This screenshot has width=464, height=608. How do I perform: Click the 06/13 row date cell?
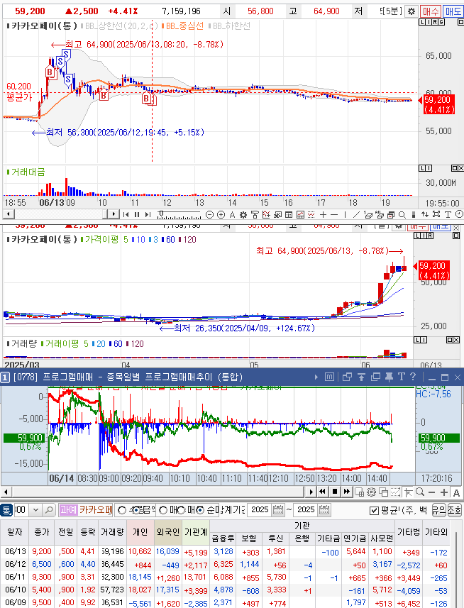click(x=15, y=552)
